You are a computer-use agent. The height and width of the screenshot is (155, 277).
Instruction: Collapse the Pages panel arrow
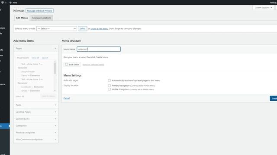tap(55, 49)
